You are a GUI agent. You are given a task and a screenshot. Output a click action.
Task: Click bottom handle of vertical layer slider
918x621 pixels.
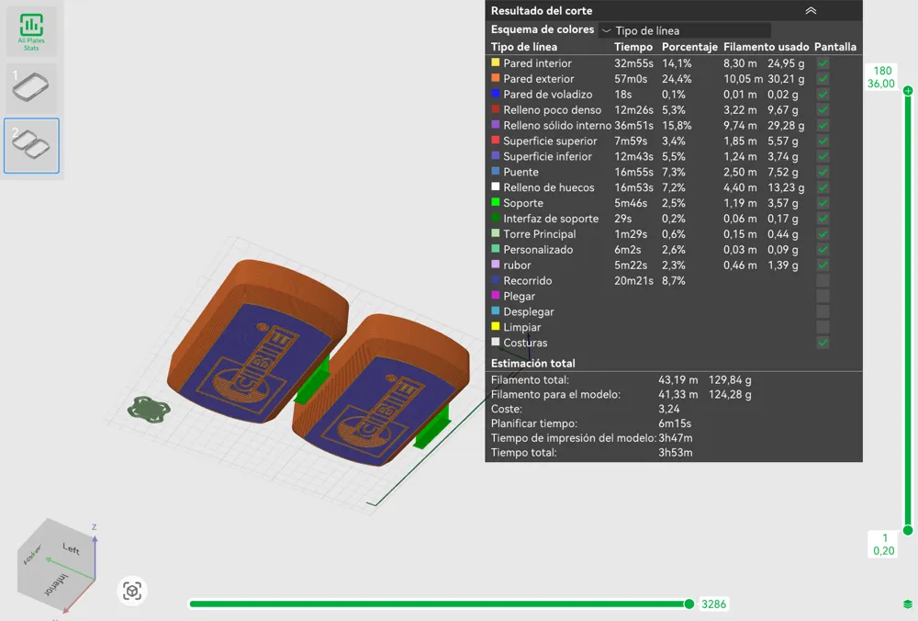click(x=908, y=530)
